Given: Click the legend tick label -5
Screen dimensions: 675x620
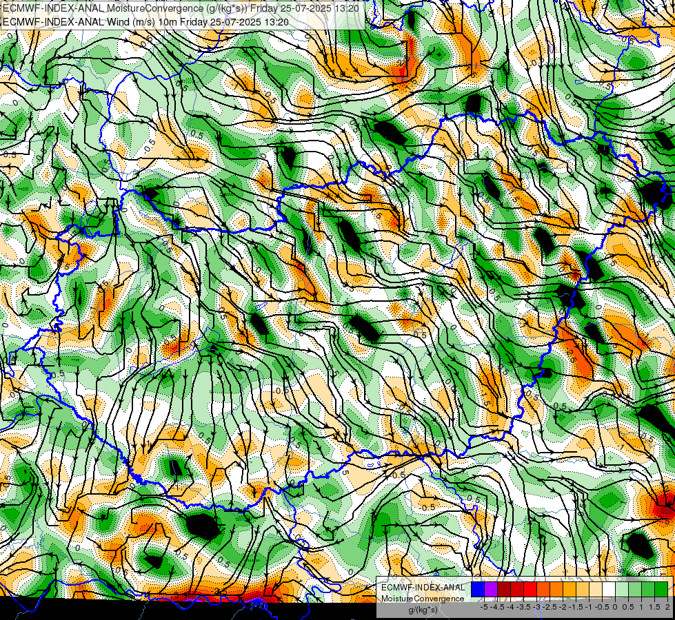Looking at the screenshot, I should pos(484,607).
